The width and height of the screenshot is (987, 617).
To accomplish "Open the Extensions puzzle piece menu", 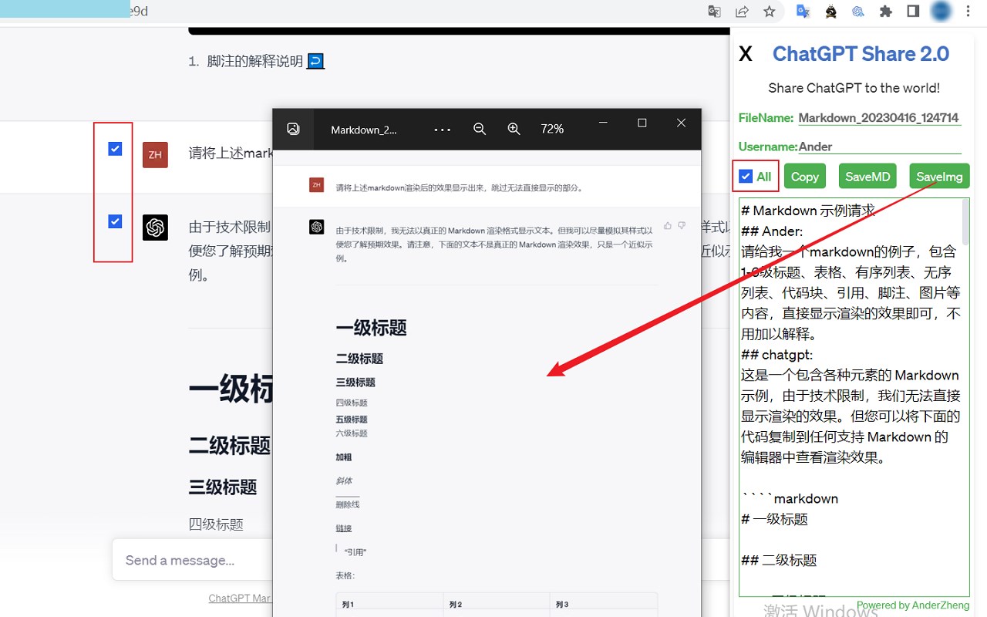I will click(885, 12).
